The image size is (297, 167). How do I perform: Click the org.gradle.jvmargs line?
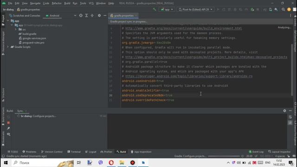tap(146, 43)
